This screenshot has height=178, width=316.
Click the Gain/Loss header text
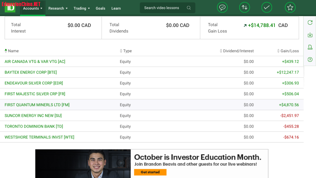point(290,51)
